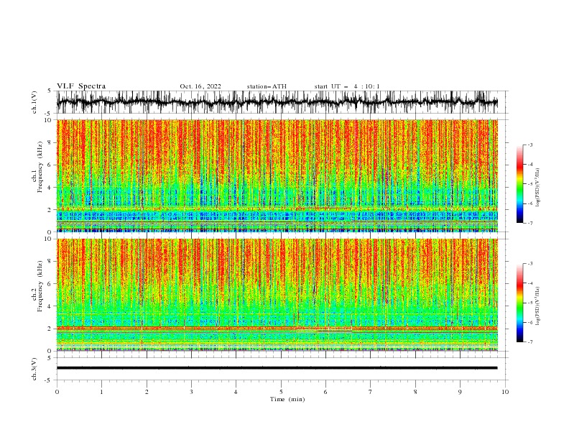Click the ch.2 spectrogram panel
Screen dimensions: 569x440
point(277,295)
